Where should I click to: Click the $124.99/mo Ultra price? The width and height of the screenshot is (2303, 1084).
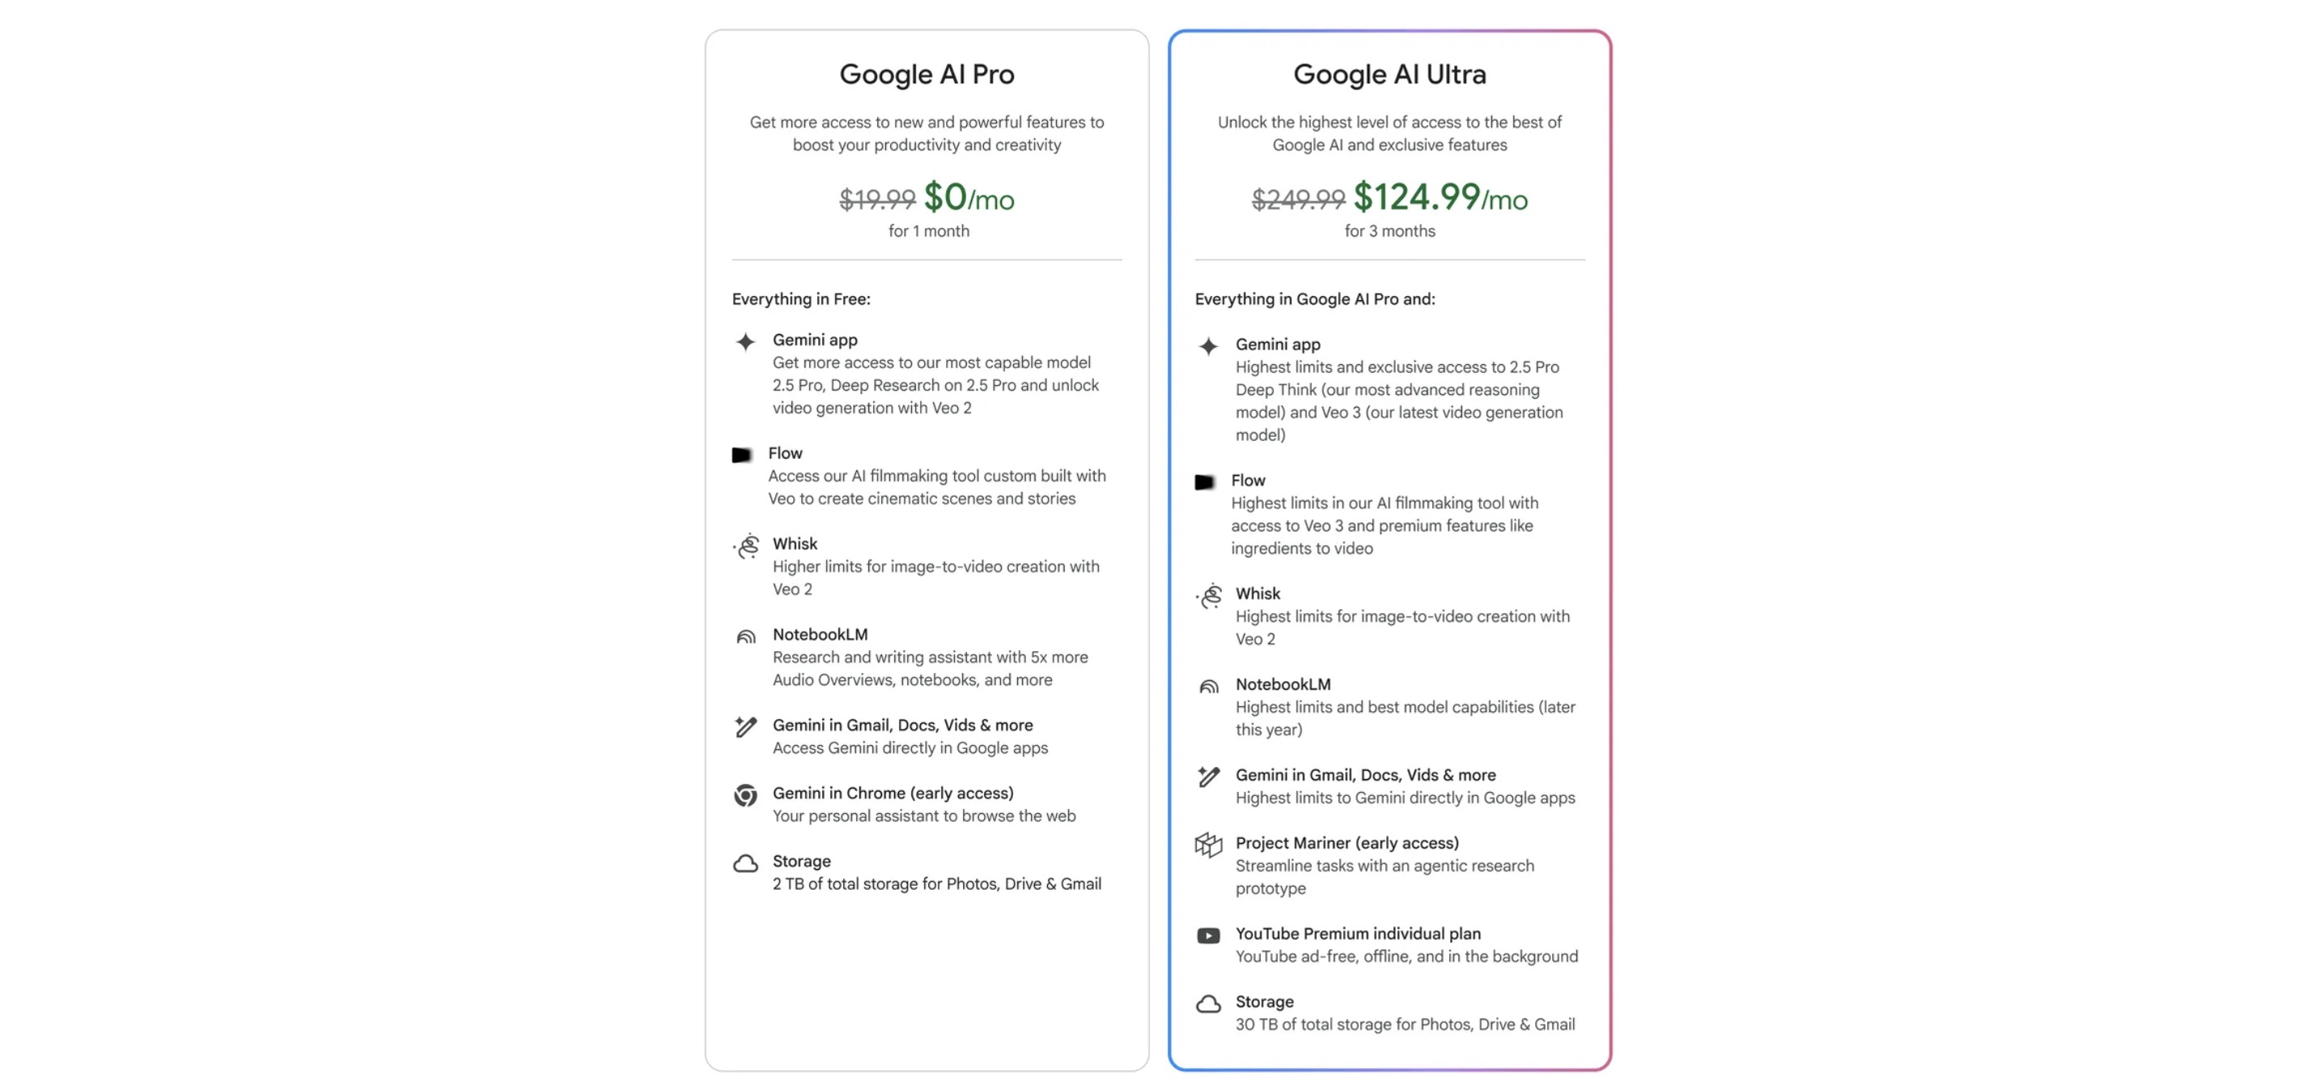pyautogui.click(x=1440, y=197)
